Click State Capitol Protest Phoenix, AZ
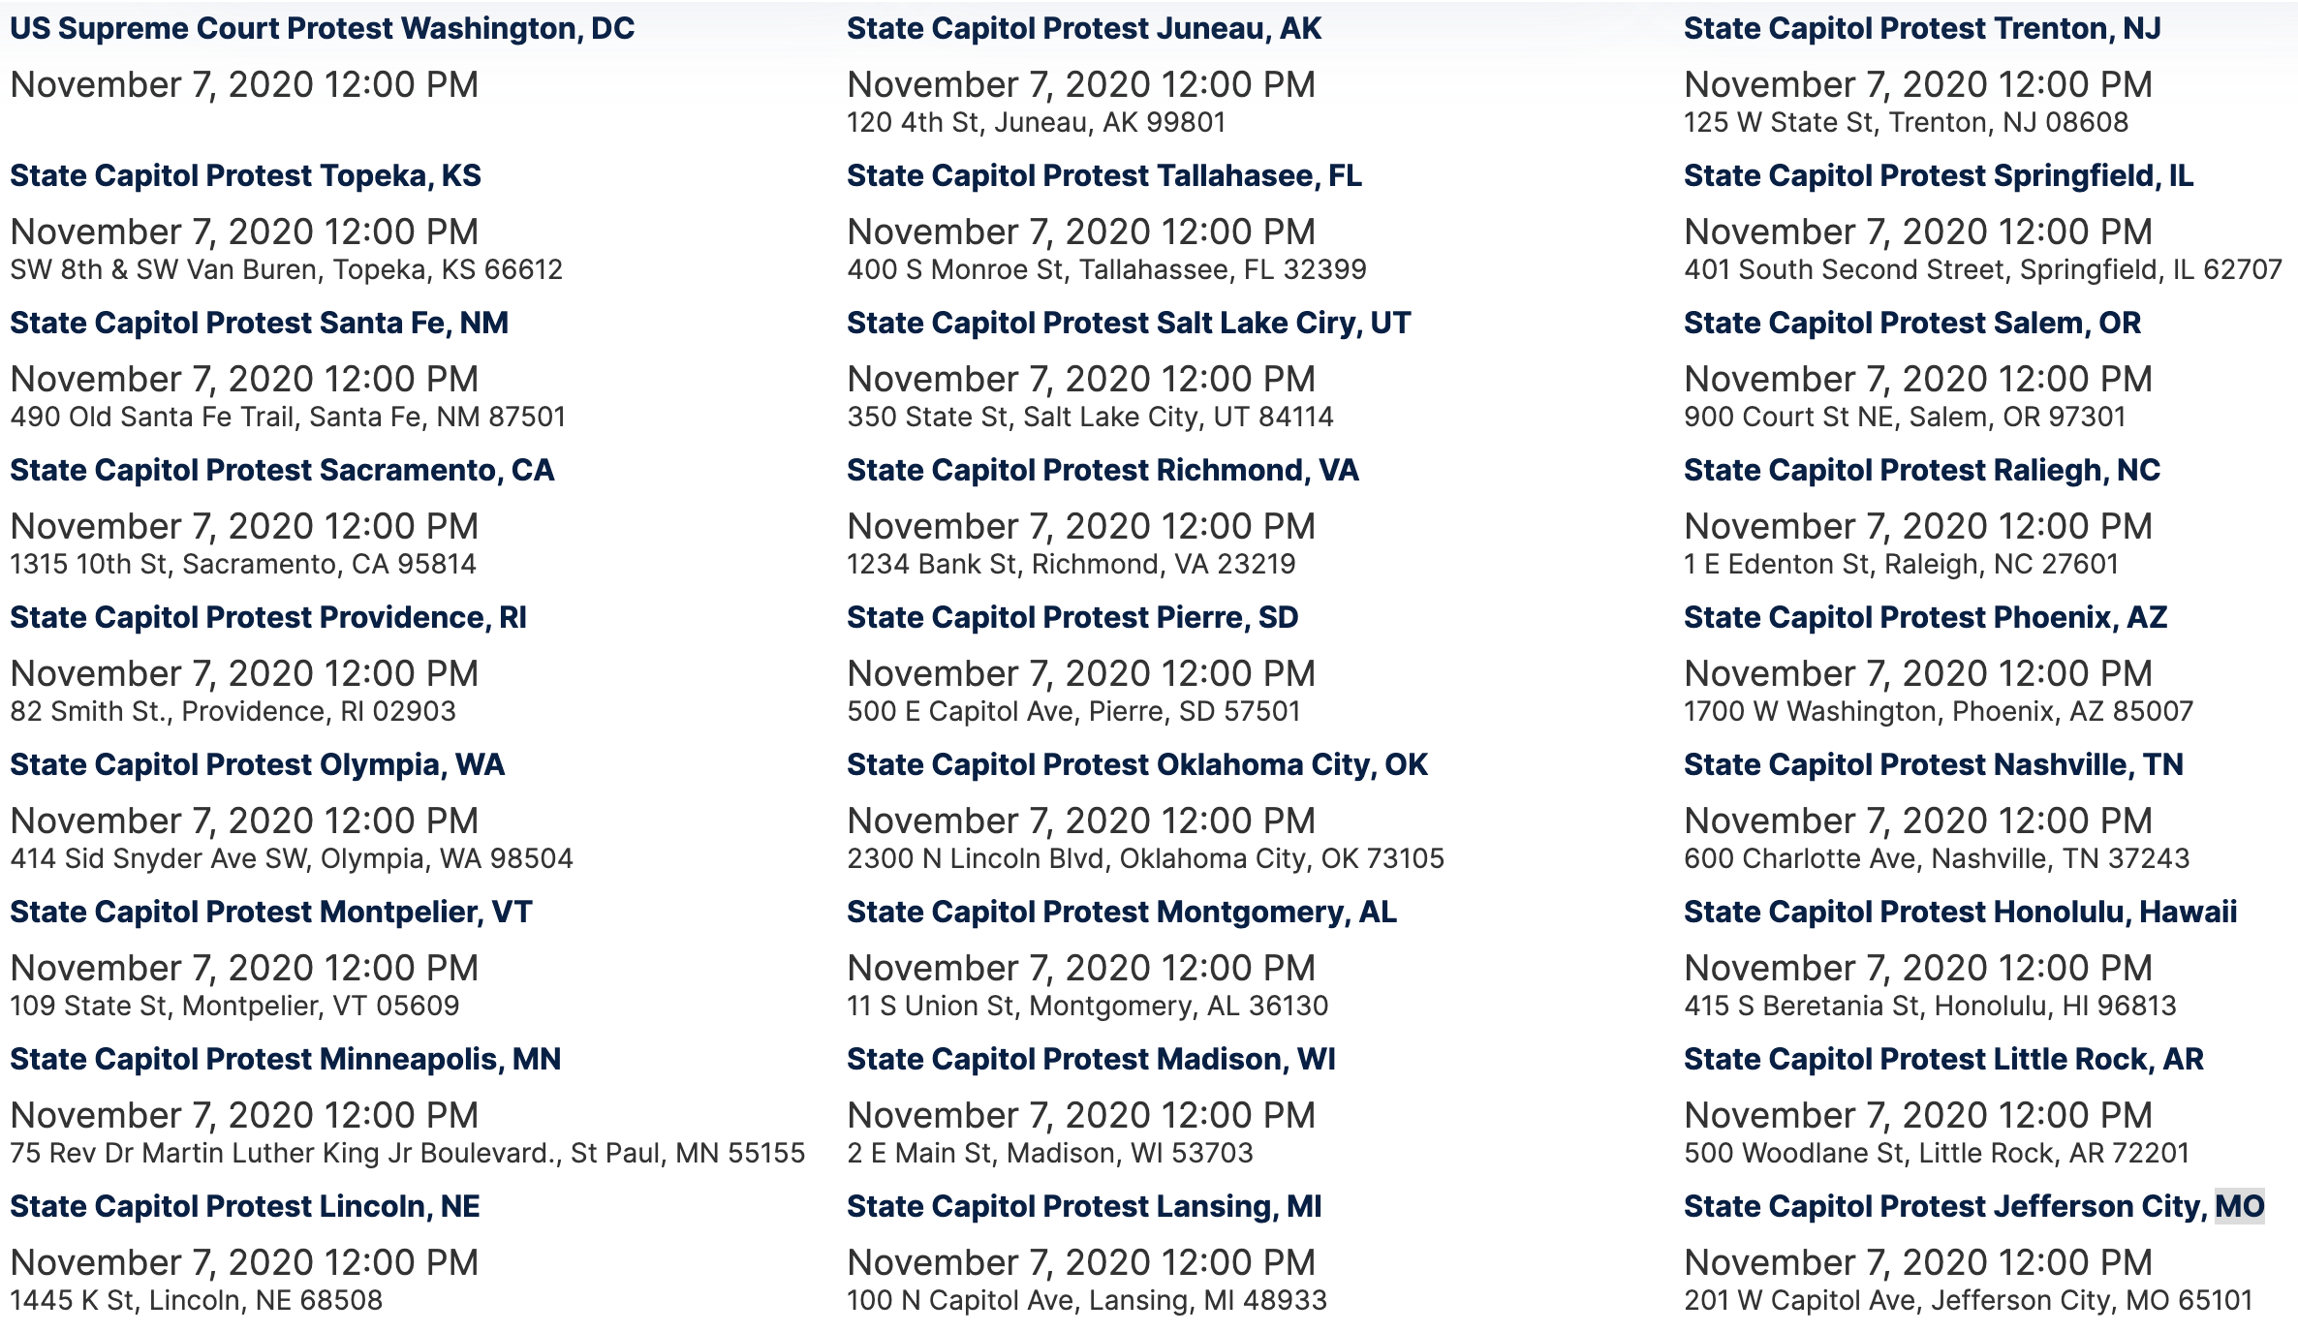 [x=1925, y=618]
